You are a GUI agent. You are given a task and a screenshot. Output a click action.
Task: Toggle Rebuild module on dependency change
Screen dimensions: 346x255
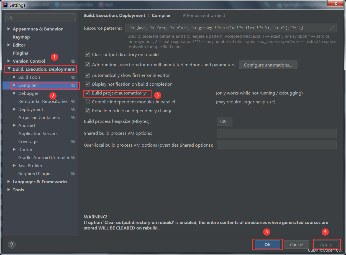coord(87,111)
